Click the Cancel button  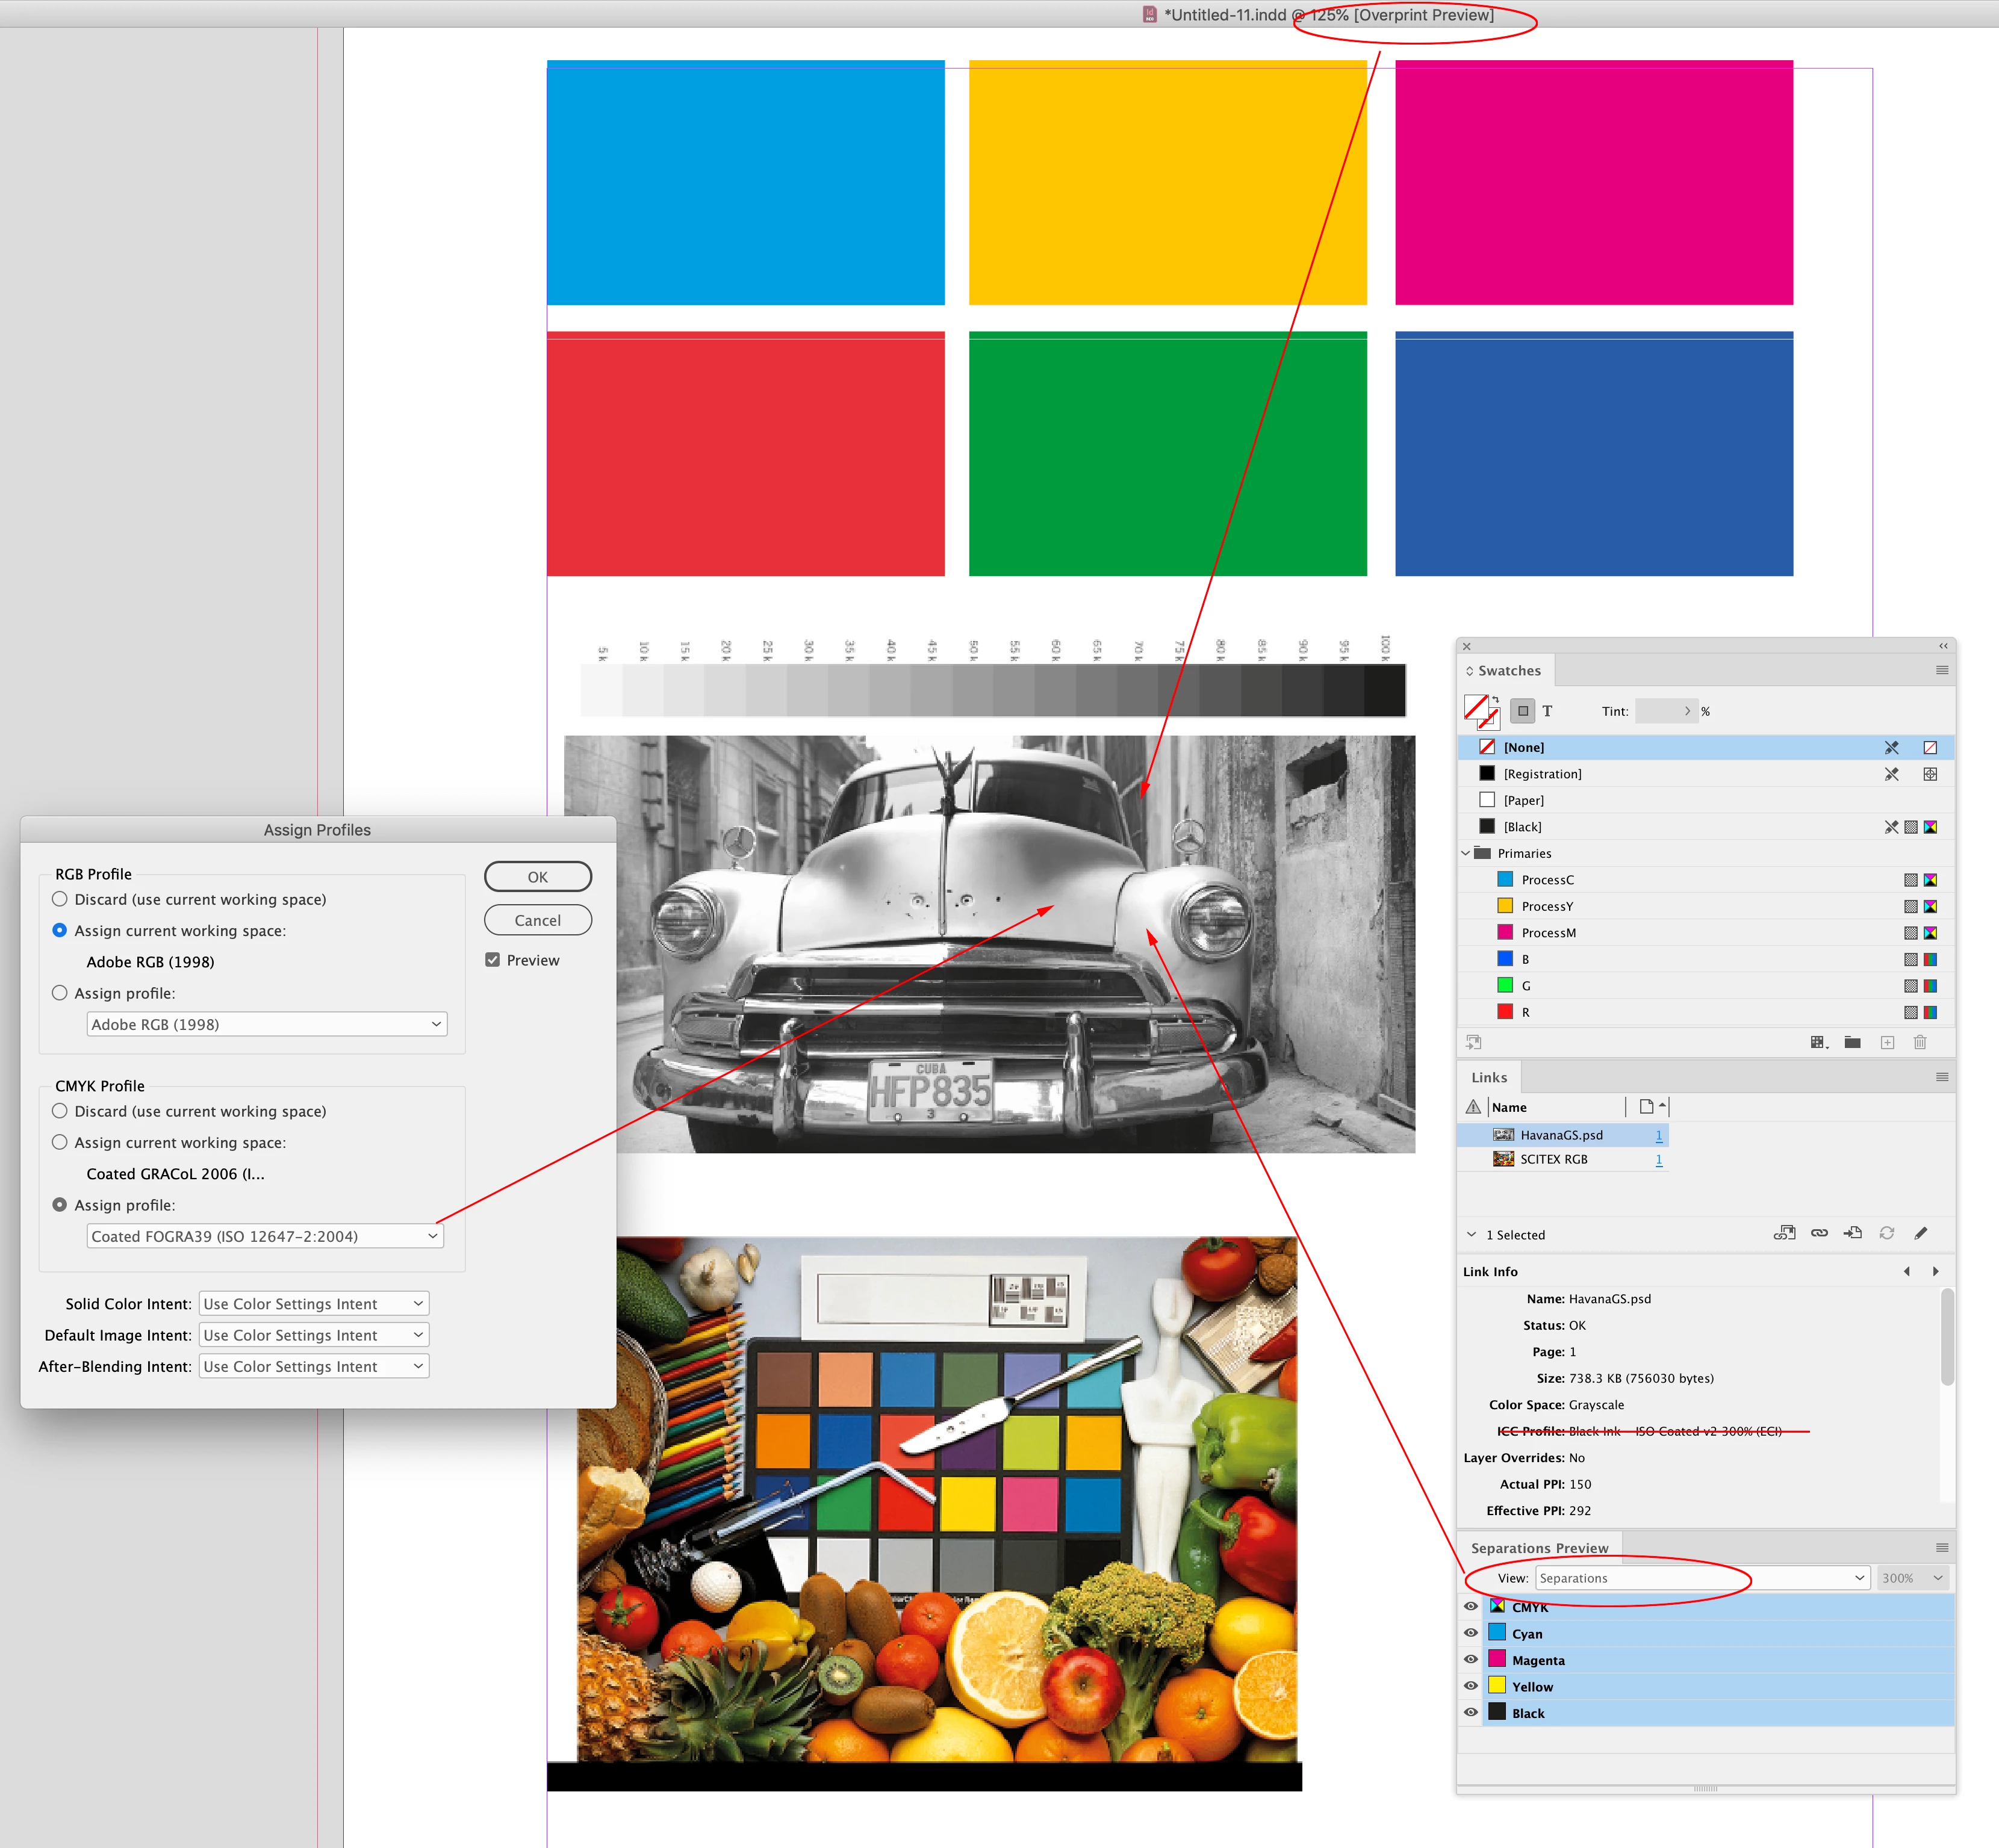(x=537, y=920)
